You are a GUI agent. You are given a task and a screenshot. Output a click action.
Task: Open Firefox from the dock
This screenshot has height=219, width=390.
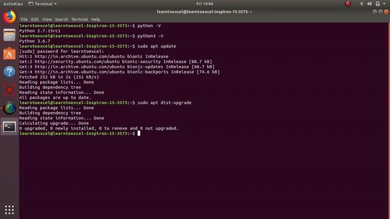[x=10, y=17]
